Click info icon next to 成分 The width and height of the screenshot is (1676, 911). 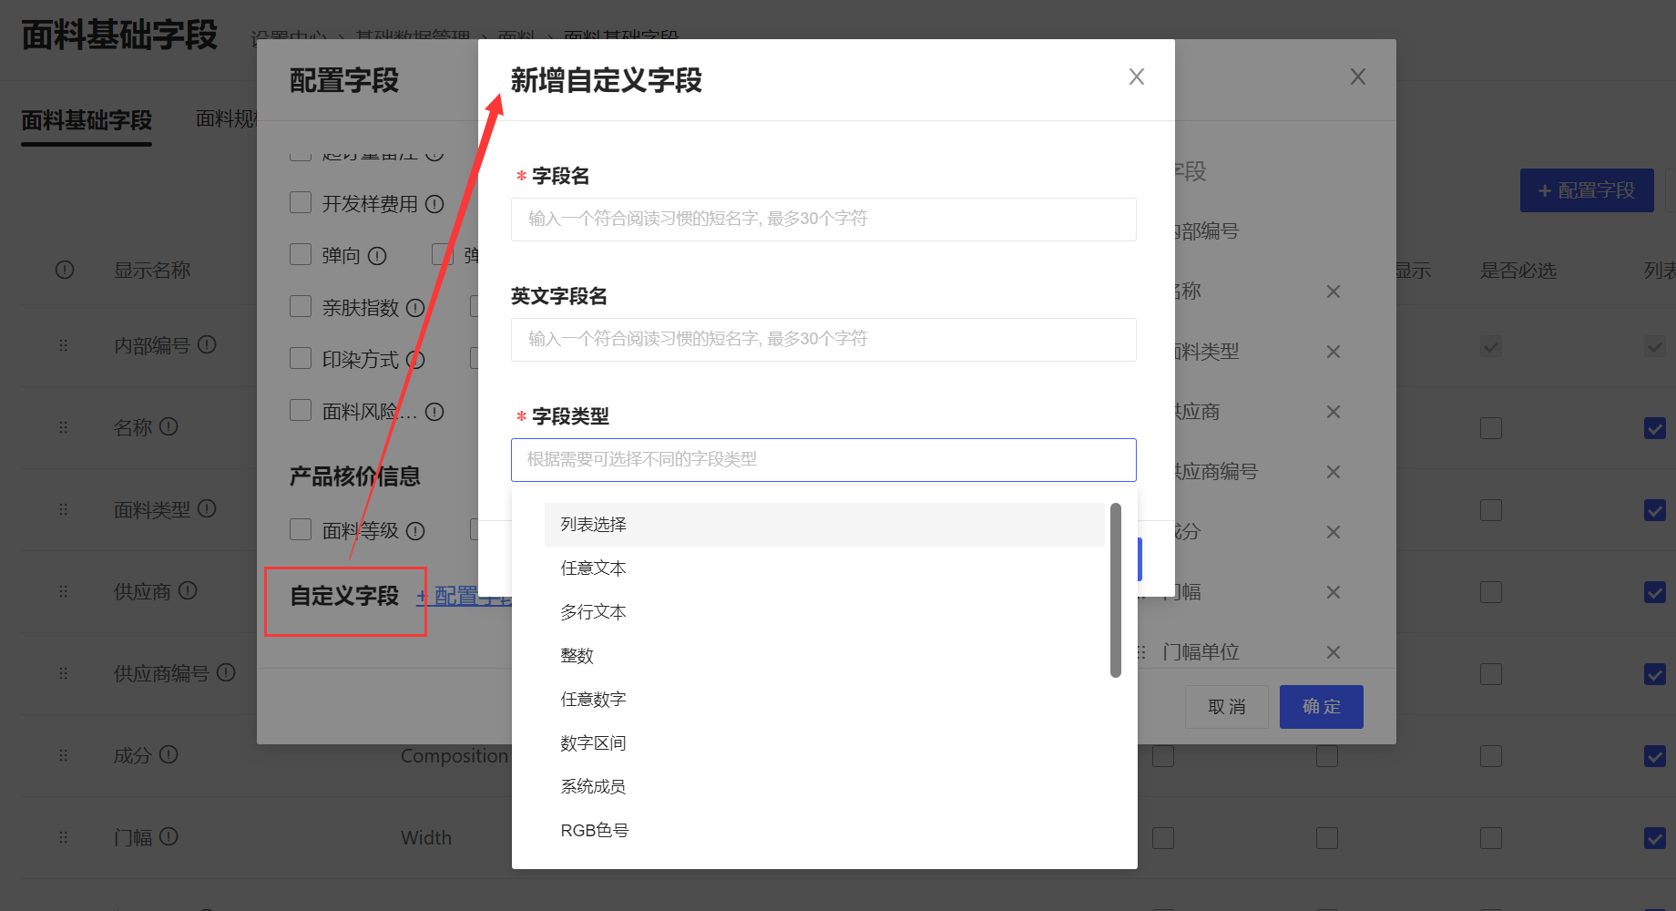[169, 754]
